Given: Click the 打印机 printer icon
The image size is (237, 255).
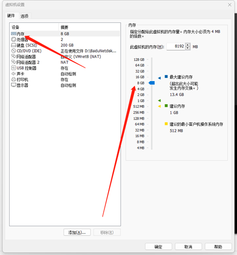Looking at the screenshot, I should pyautogui.click(x=13, y=79).
